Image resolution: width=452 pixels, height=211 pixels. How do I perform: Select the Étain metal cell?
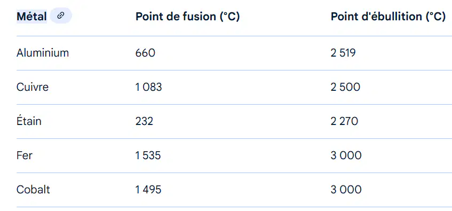point(29,121)
